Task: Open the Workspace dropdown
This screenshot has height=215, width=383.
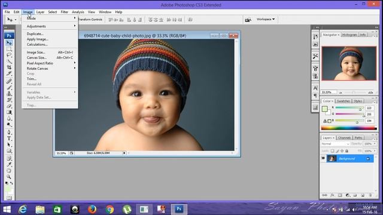Action: coord(266,19)
